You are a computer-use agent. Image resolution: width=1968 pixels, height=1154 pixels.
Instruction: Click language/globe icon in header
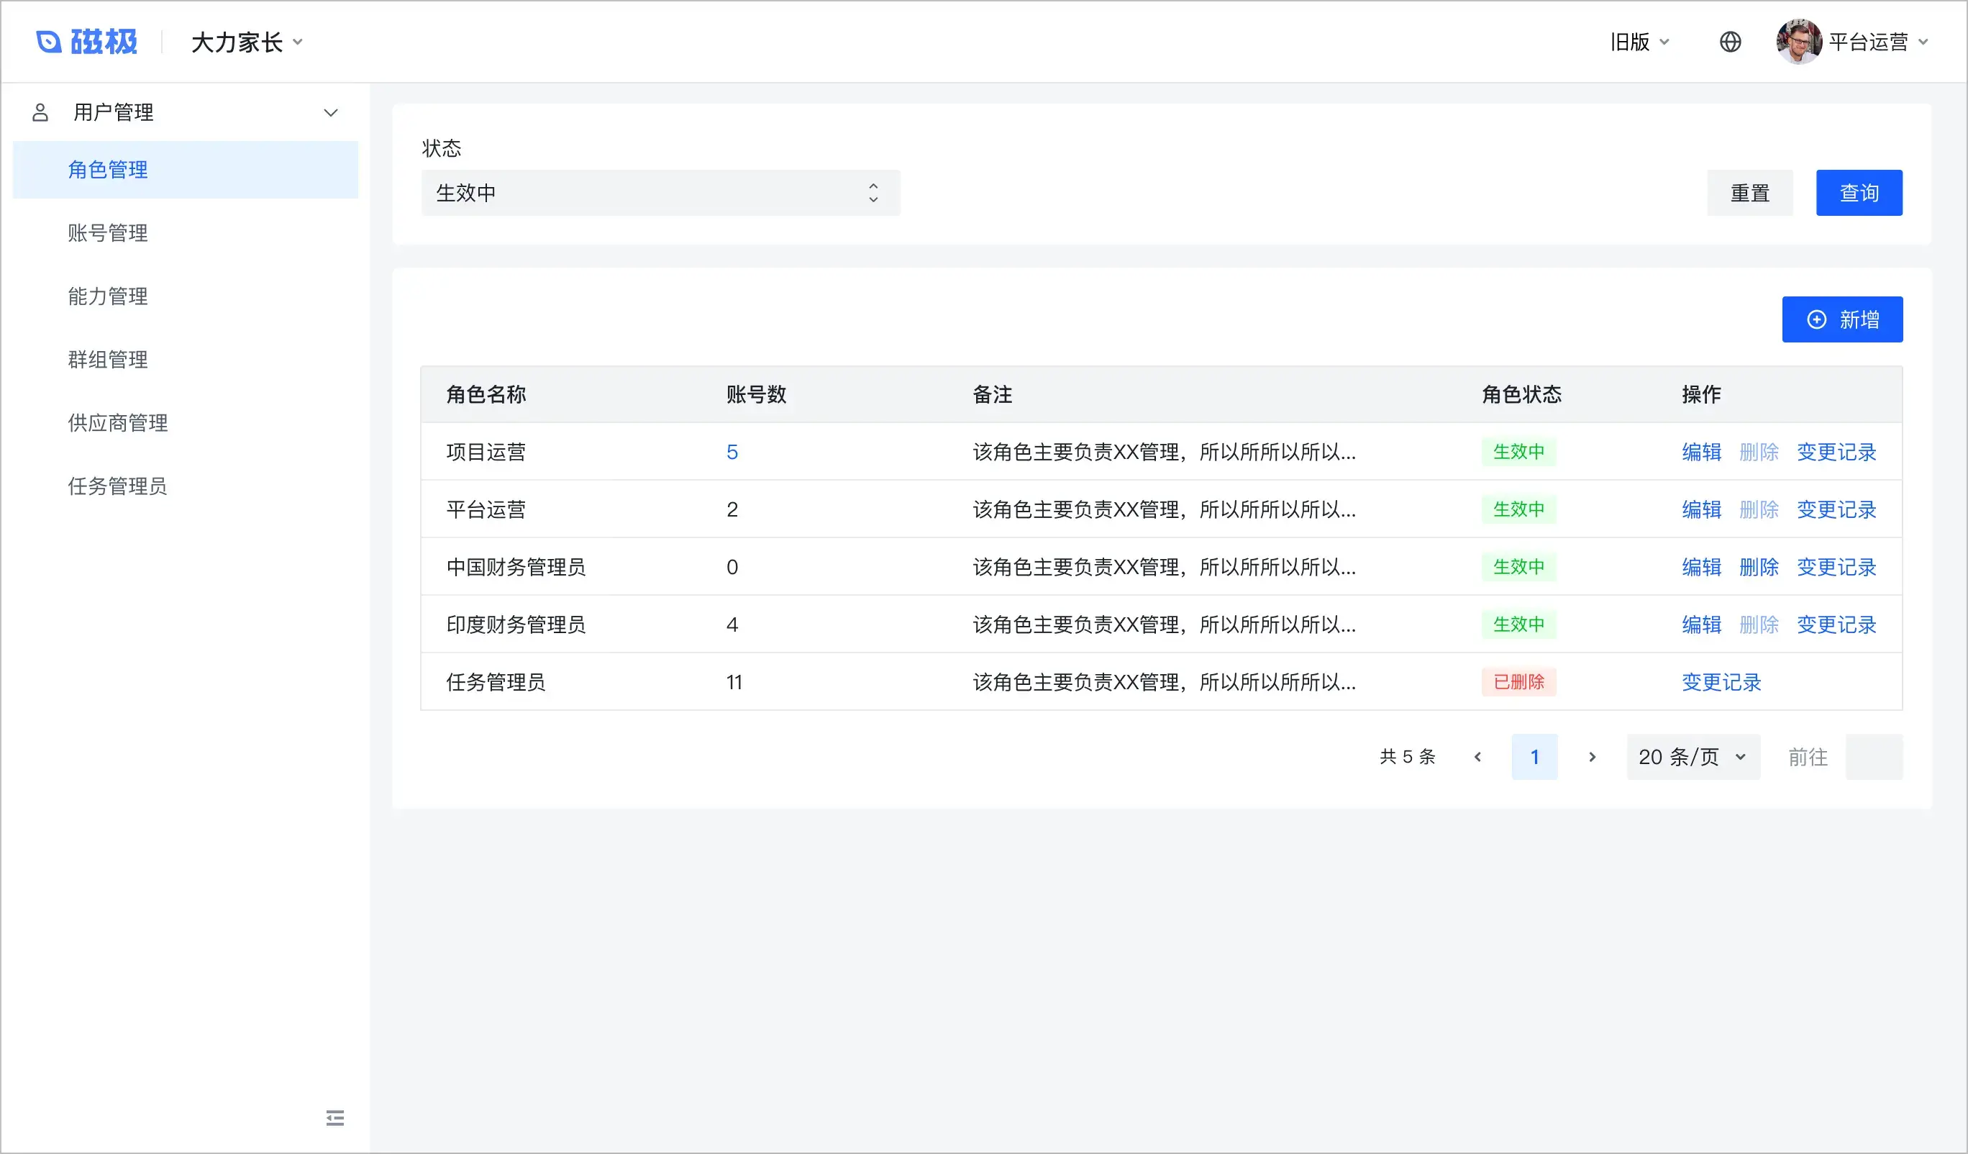pyautogui.click(x=1728, y=41)
